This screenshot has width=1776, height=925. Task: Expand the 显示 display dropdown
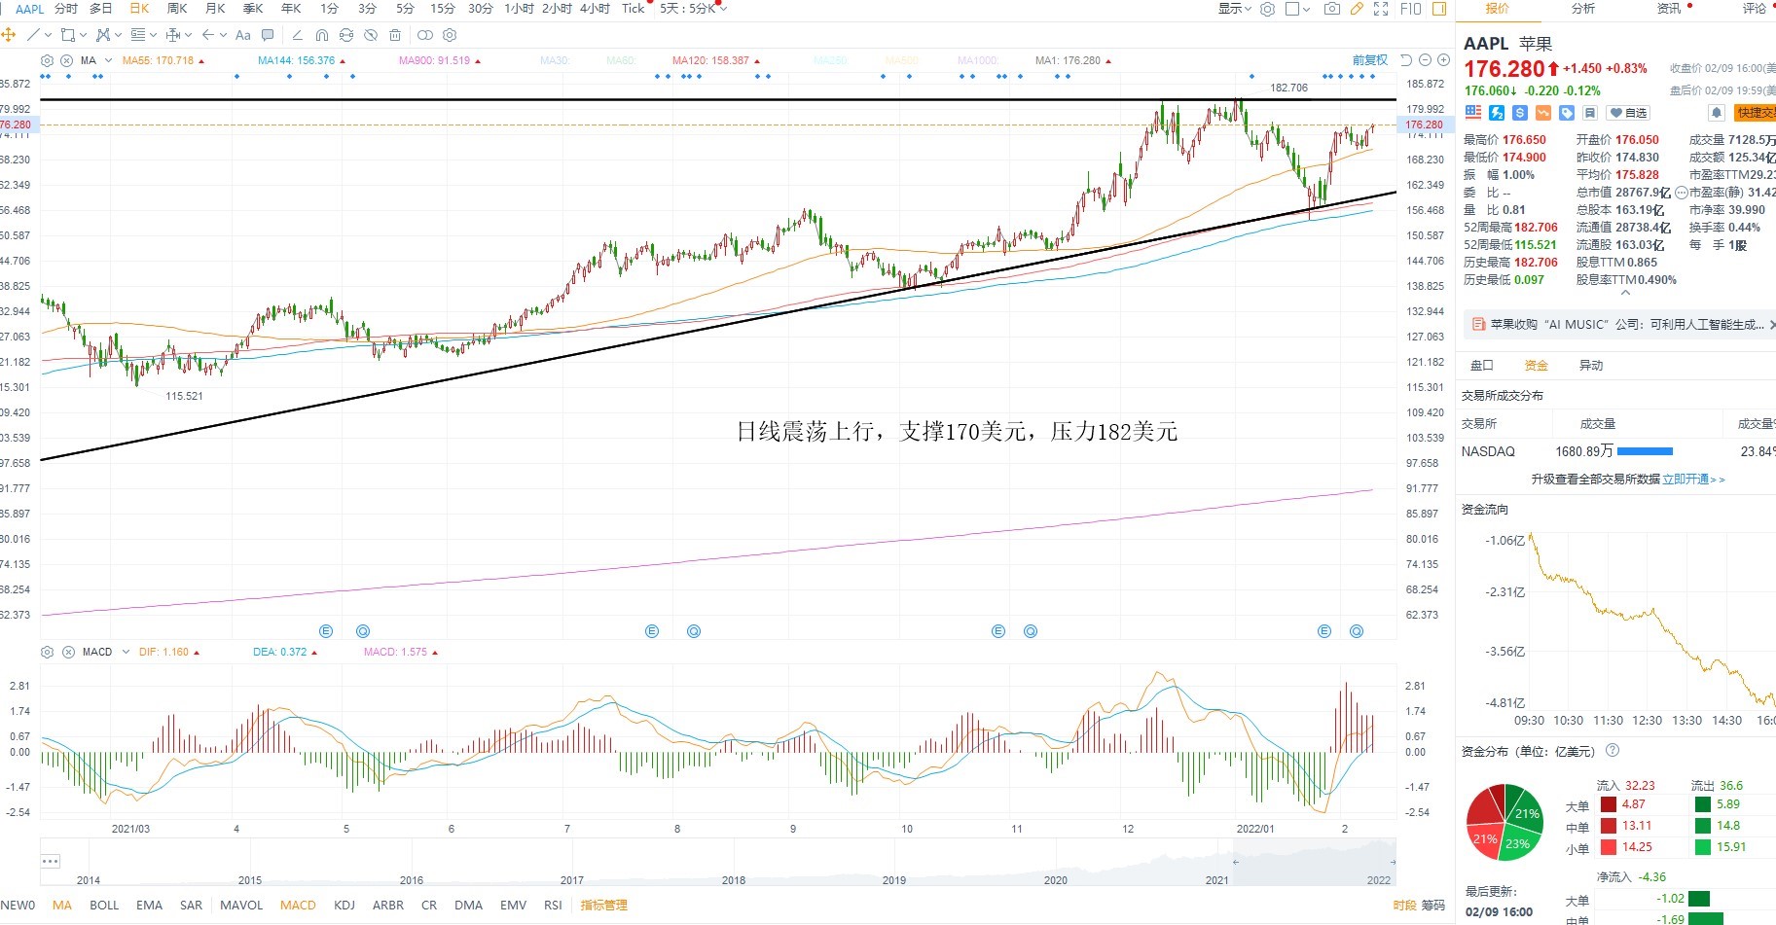(x=1235, y=9)
